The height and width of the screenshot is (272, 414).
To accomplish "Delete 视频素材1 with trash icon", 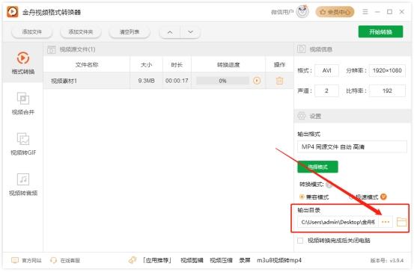I will (279, 81).
